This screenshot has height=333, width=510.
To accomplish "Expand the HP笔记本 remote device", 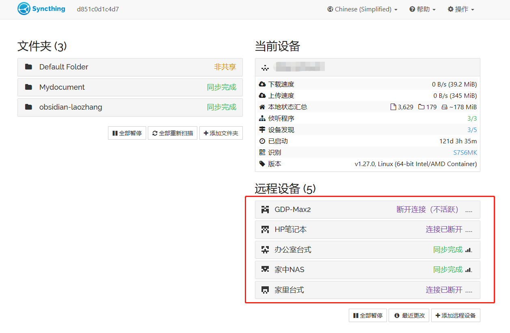I will (367, 229).
